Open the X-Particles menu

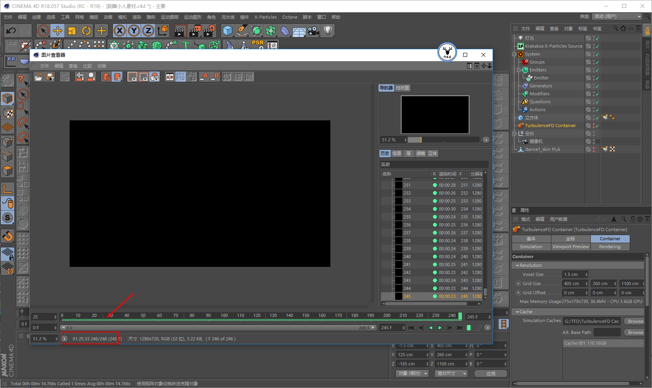(265, 17)
